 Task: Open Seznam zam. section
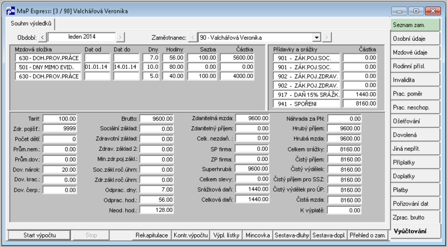pos(415,25)
